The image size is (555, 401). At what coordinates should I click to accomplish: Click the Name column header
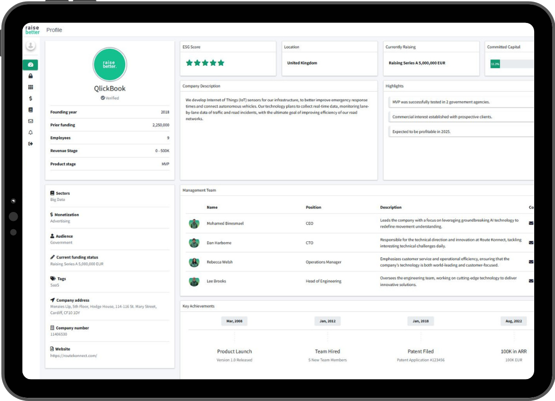click(212, 207)
